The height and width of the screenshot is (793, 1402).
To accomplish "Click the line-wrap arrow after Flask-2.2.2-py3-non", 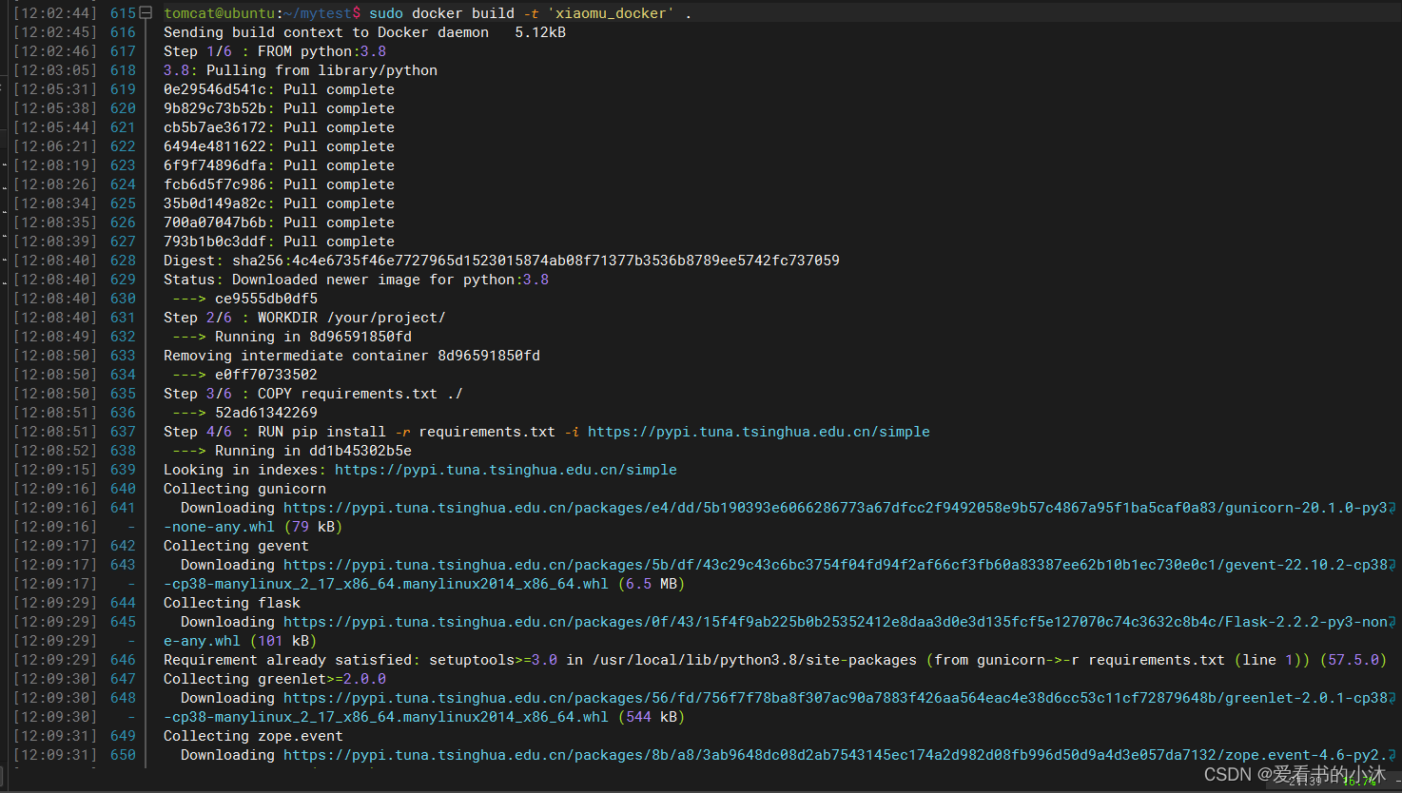I will [x=1392, y=622].
